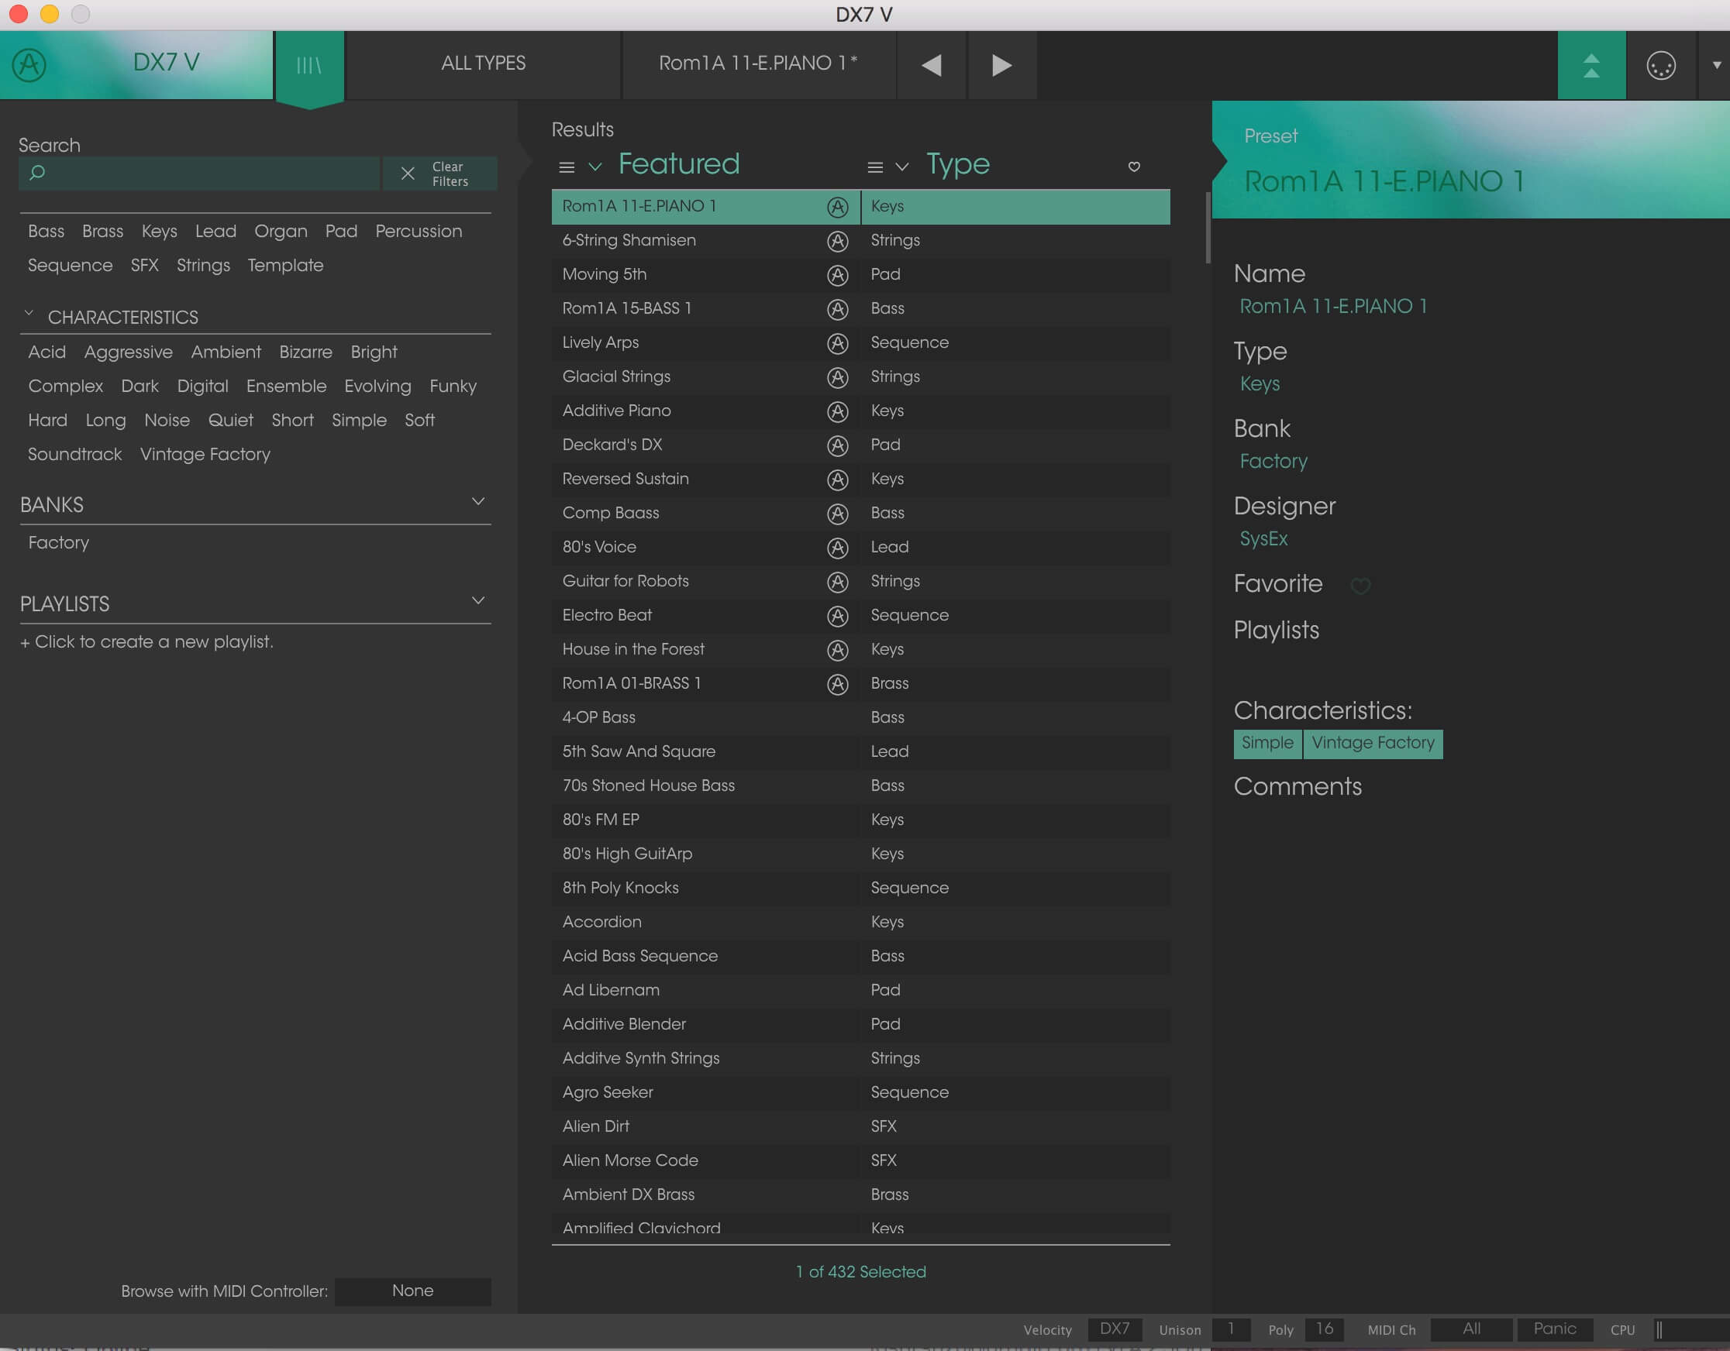
Task: Open the Velocity curve DX7 selector
Action: pyautogui.click(x=1114, y=1329)
